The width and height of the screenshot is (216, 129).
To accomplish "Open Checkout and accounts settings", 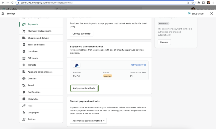I will (41, 31).
